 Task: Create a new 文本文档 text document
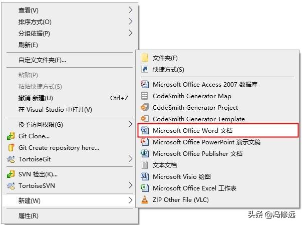[x=165, y=165]
